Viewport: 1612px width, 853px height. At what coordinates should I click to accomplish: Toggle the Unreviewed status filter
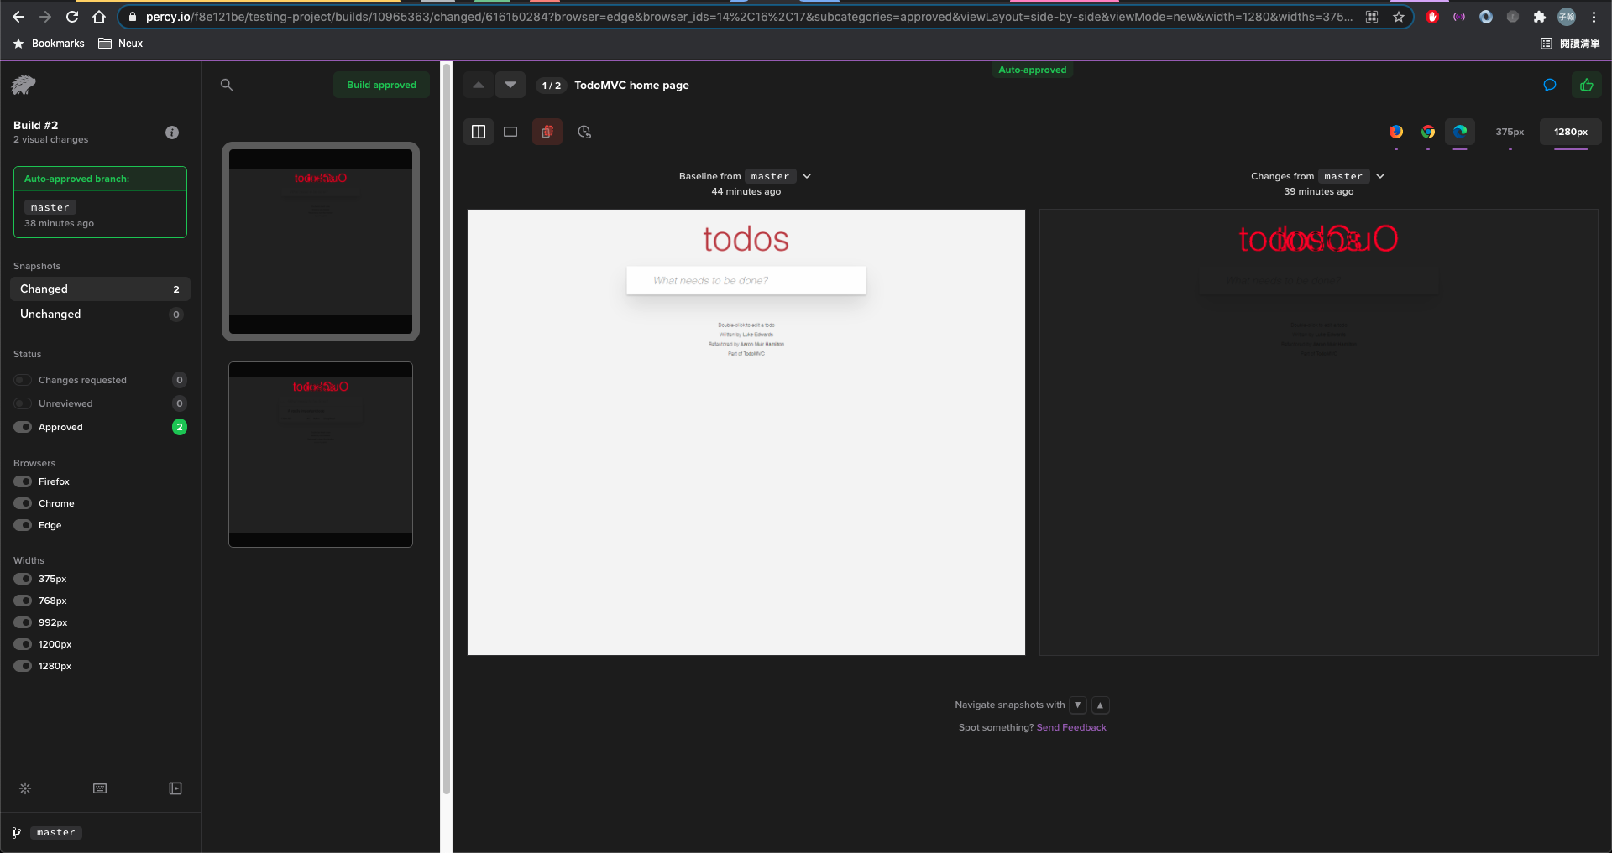coord(23,403)
